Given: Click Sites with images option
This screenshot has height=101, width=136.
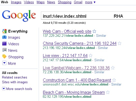Looking at the screenshot, I should point(15,82).
